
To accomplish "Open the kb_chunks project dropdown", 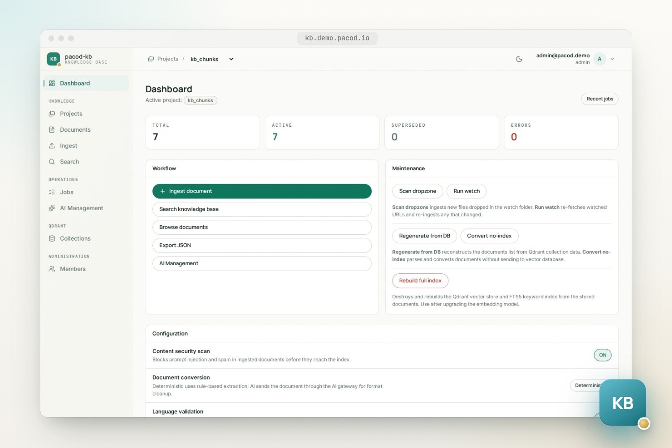I will click(x=212, y=59).
